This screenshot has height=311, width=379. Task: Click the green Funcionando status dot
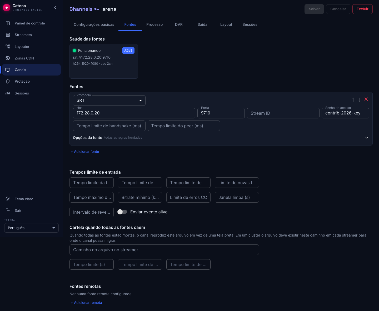(74, 51)
